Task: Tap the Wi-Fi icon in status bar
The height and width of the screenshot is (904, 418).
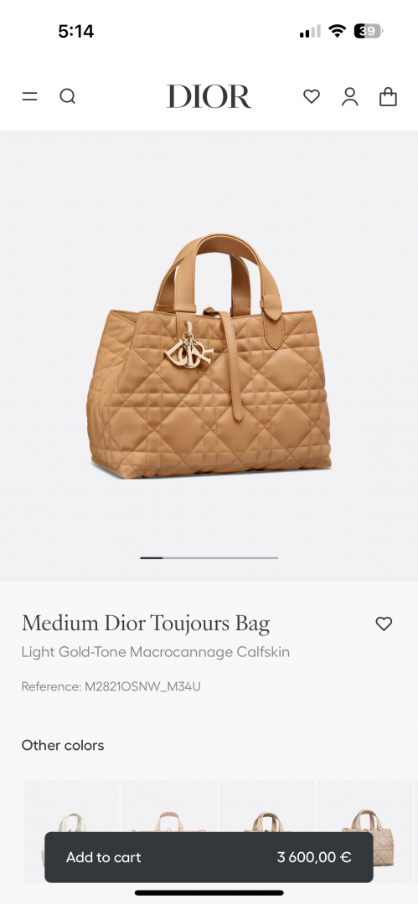Action: click(x=337, y=31)
